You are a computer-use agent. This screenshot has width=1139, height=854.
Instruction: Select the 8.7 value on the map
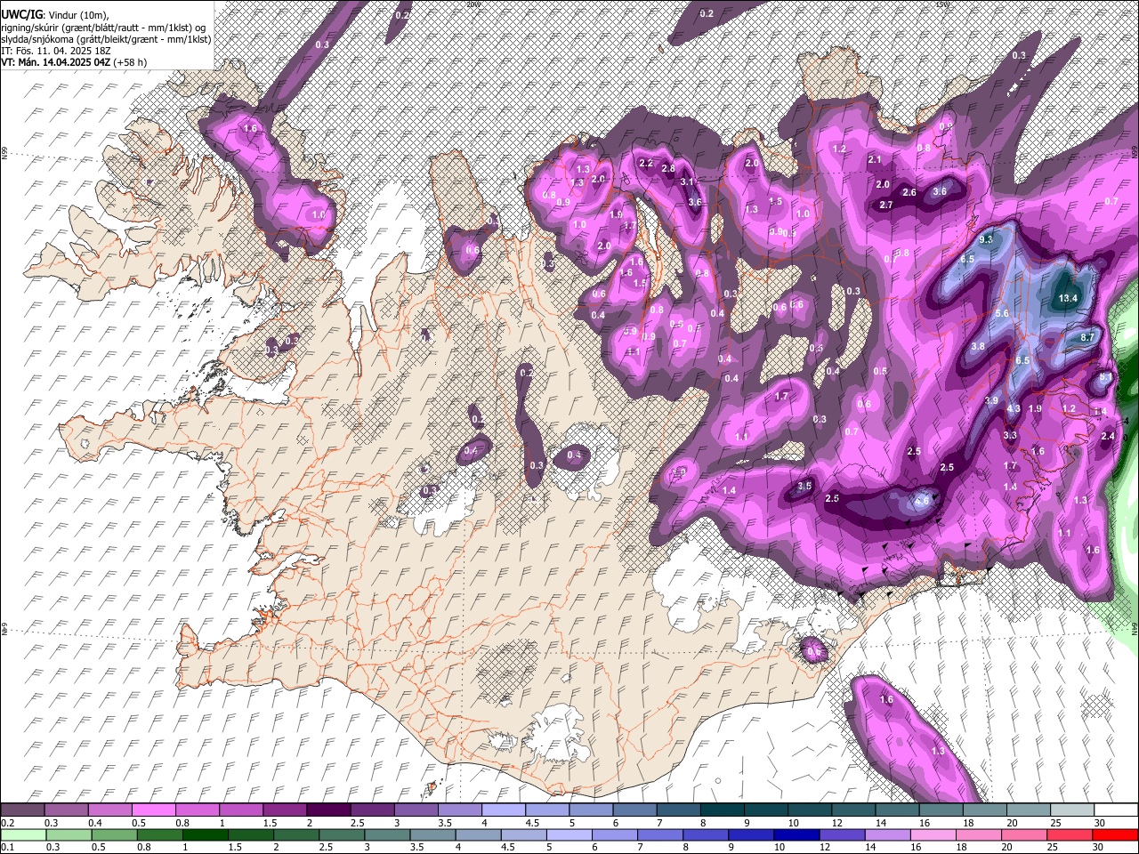click(x=1087, y=338)
